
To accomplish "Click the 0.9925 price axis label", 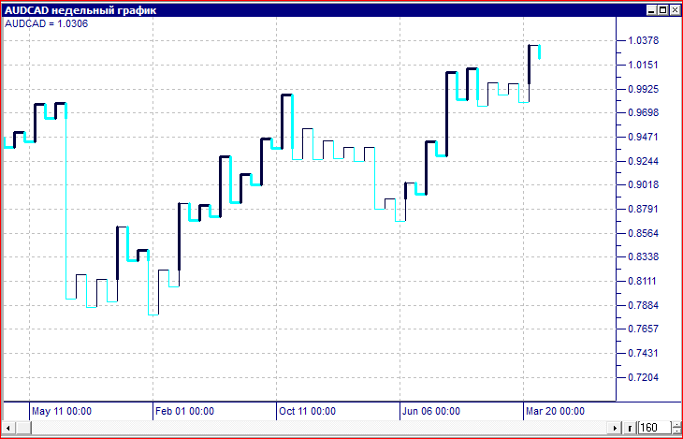I will [643, 89].
